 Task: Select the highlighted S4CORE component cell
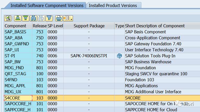point(18,98)
